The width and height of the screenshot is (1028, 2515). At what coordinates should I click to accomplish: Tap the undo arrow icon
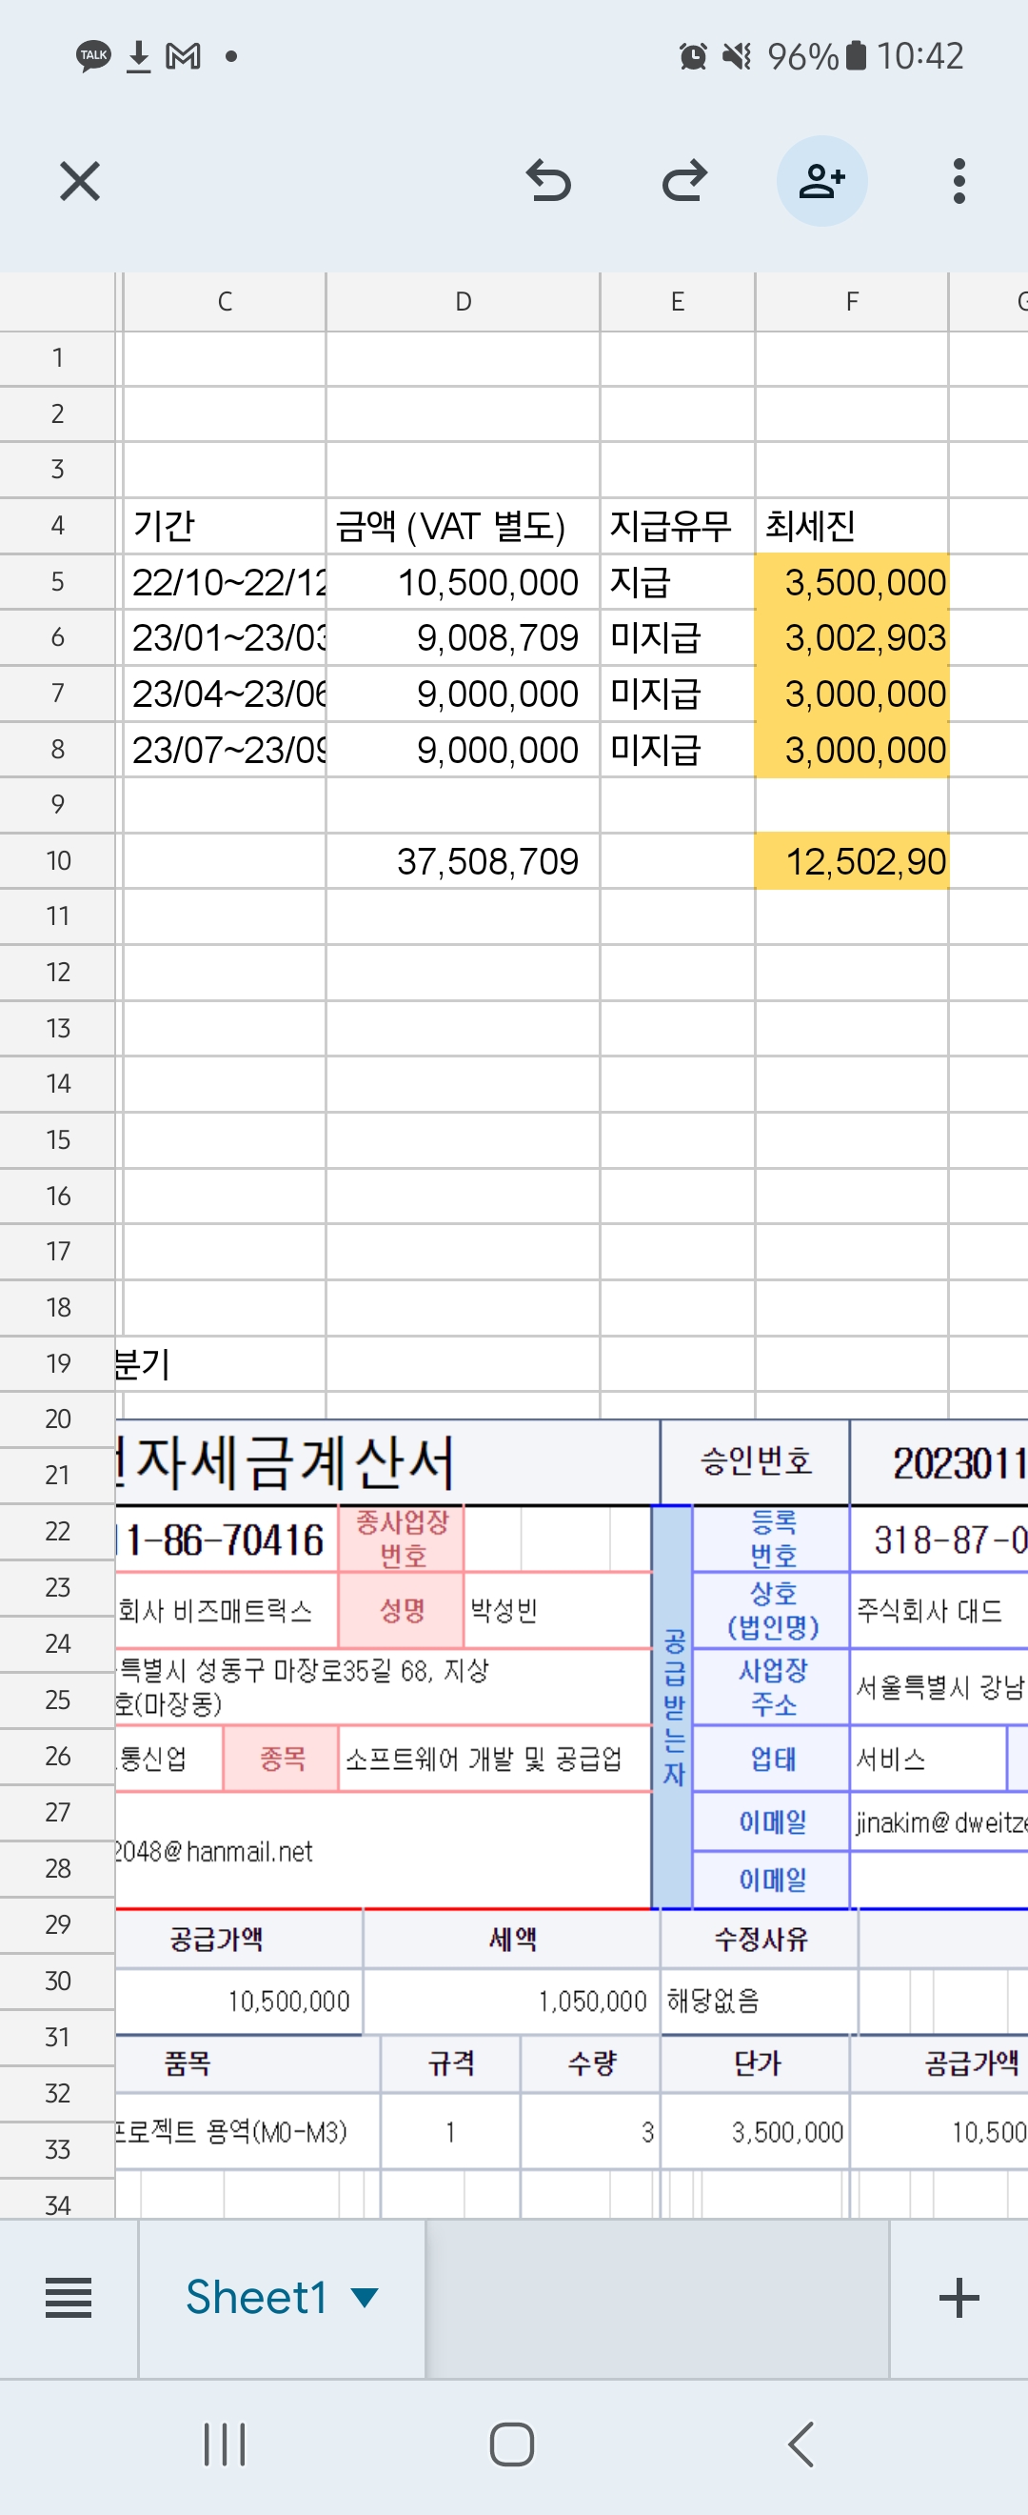[x=548, y=182]
